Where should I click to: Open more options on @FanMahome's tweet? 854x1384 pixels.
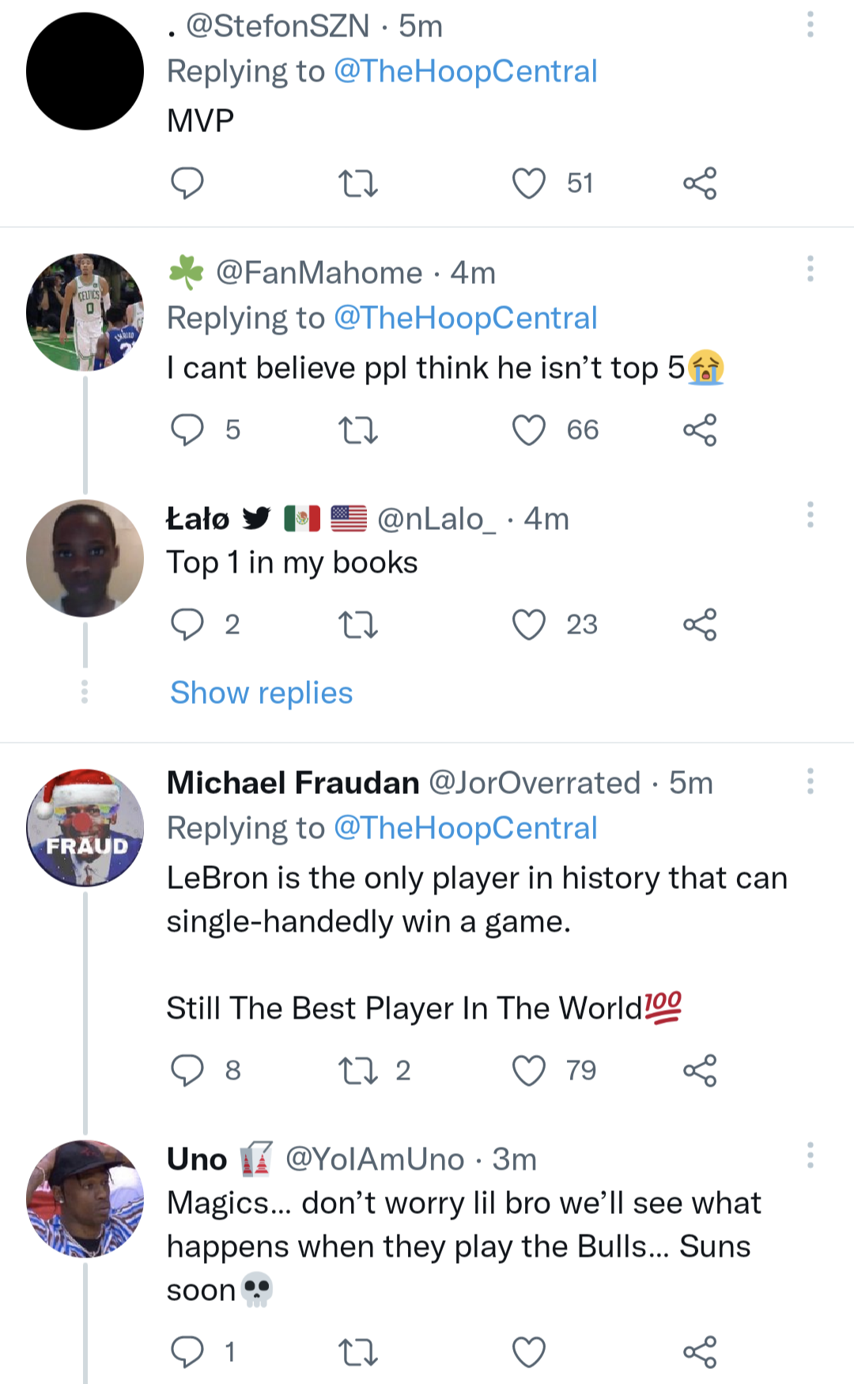pos(810,270)
